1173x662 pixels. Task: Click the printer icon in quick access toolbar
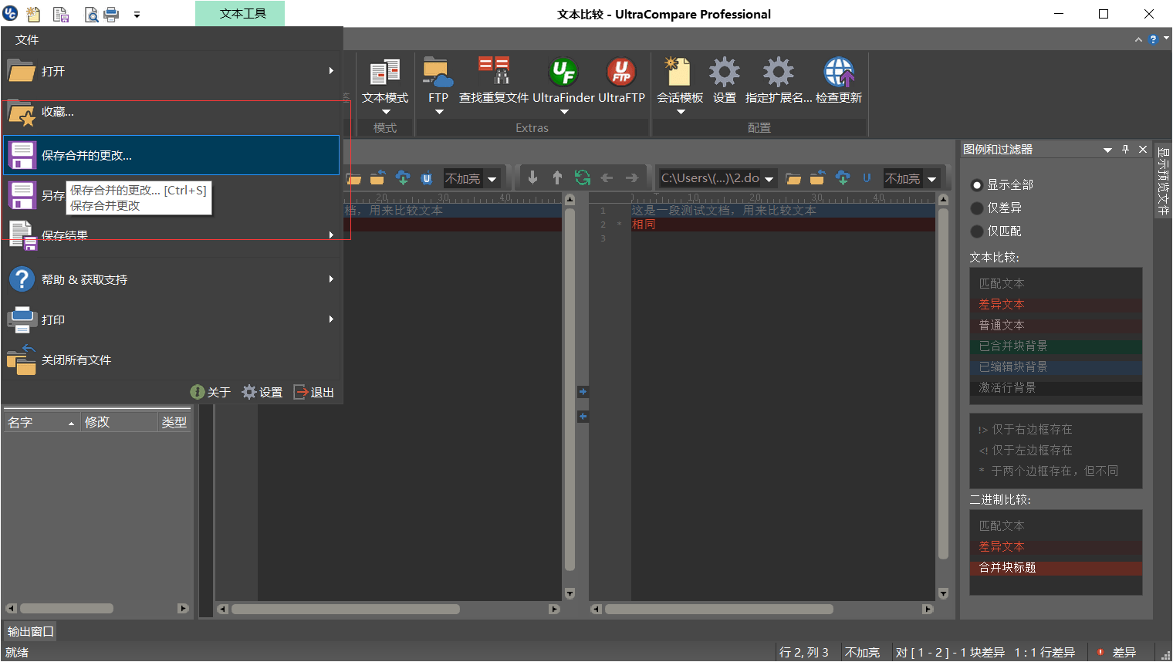[111, 14]
